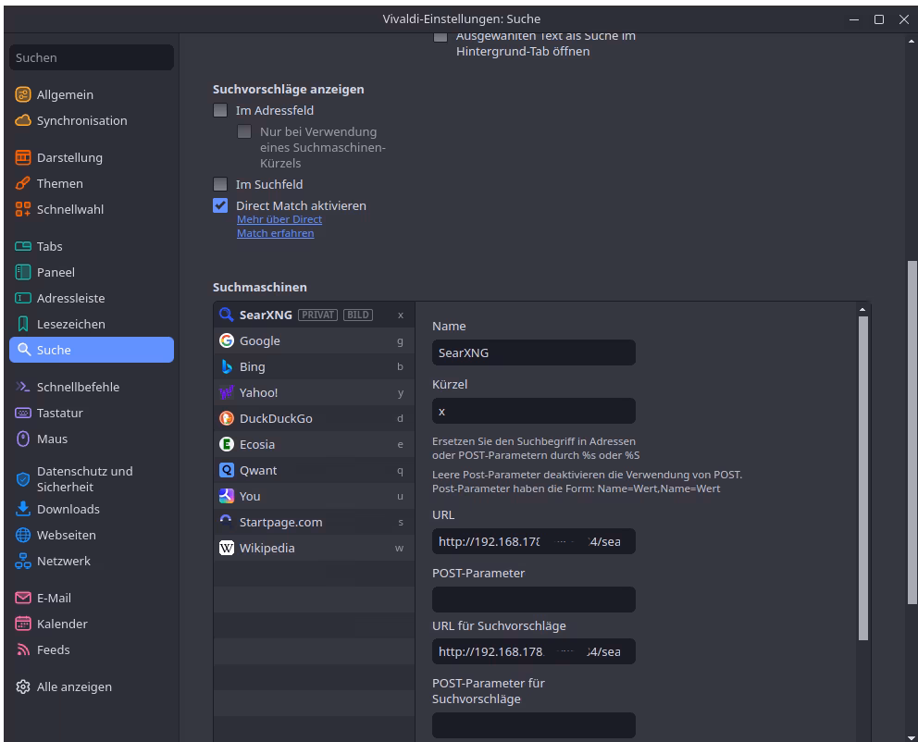Uncheck Direct Match aktivieren

click(x=220, y=205)
